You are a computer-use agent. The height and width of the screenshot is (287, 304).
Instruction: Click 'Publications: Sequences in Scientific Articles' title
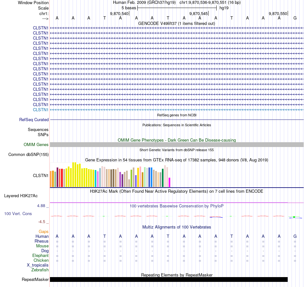(x=177, y=125)
